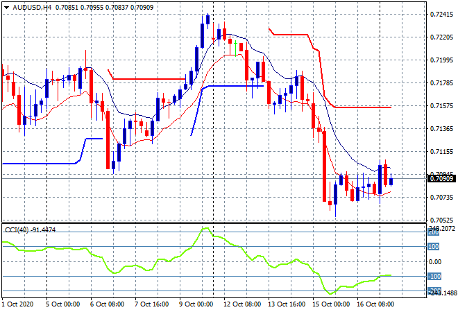458x312 pixels.
Task: Click the 12 Oct 08:00 time label
Action: [242, 304]
